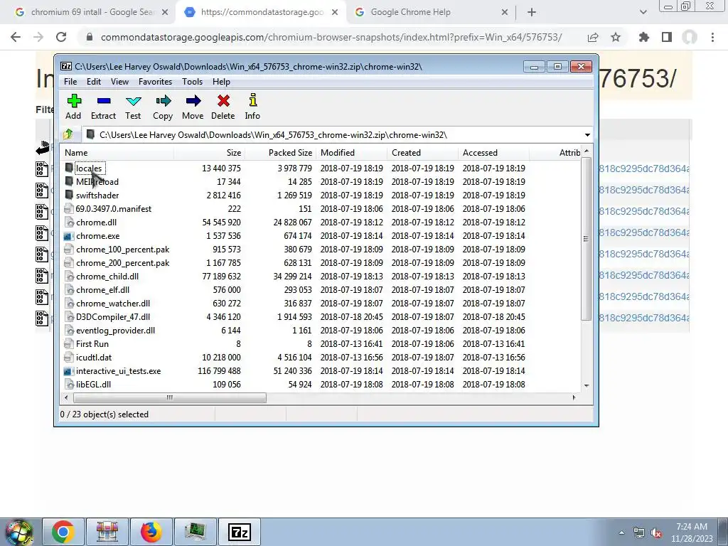
Task: Select the chrome_200_percent.pak file
Action: click(x=122, y=263)
